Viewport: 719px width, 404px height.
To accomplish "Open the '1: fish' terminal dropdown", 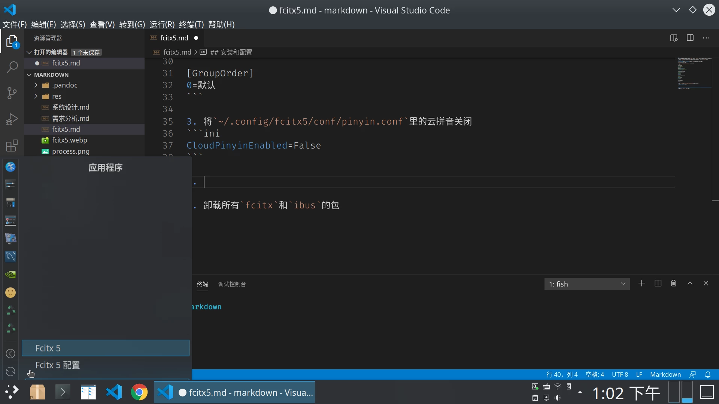I will [x=587, y=284].
